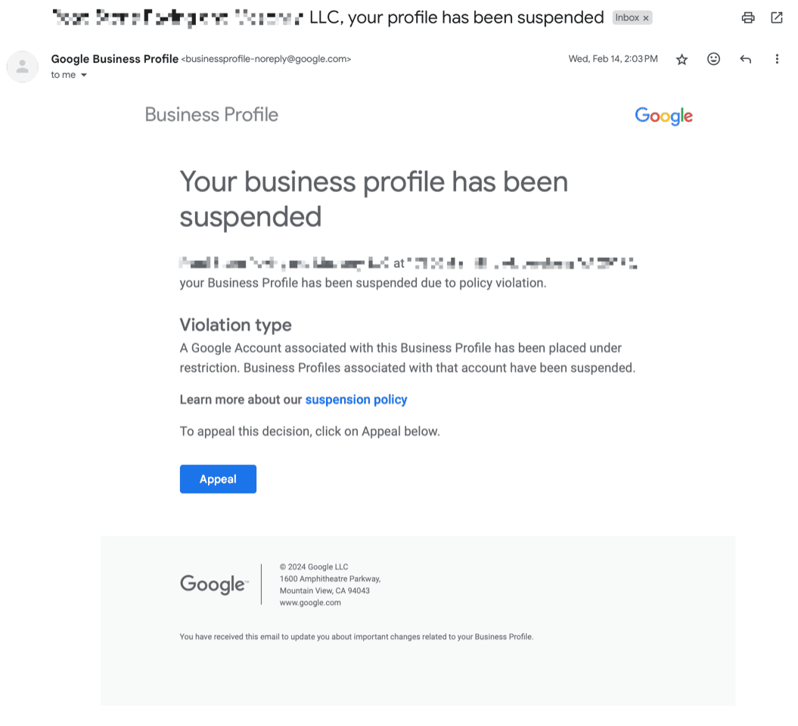The width and height of the screenshot is (798, 726).
Task: Click the gray Google logo in the footer
Action: (x=213, y=584)
